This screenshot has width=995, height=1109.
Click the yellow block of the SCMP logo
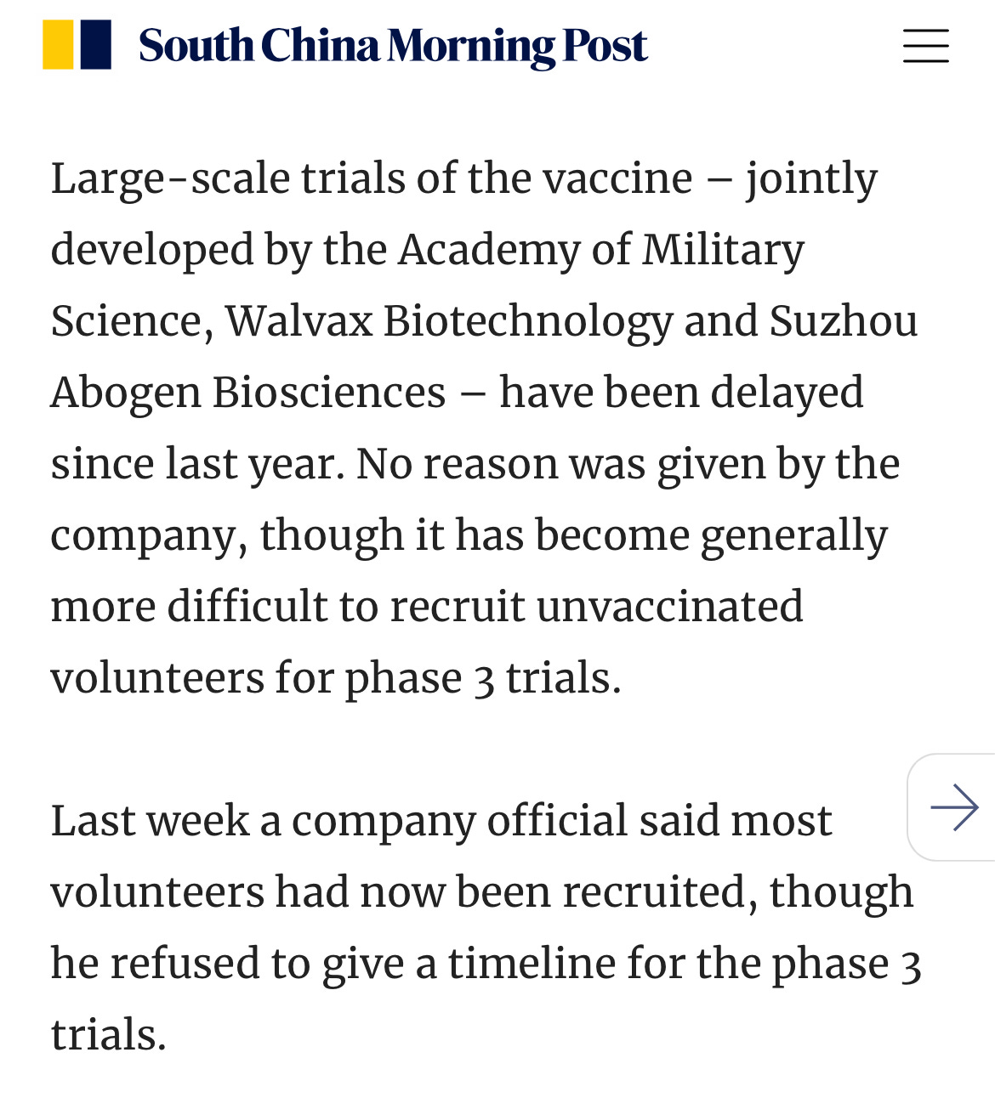coord(58,45)
